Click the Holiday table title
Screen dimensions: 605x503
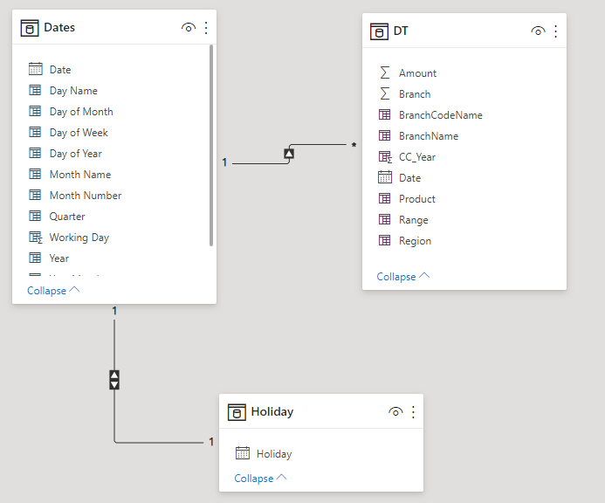272,411
